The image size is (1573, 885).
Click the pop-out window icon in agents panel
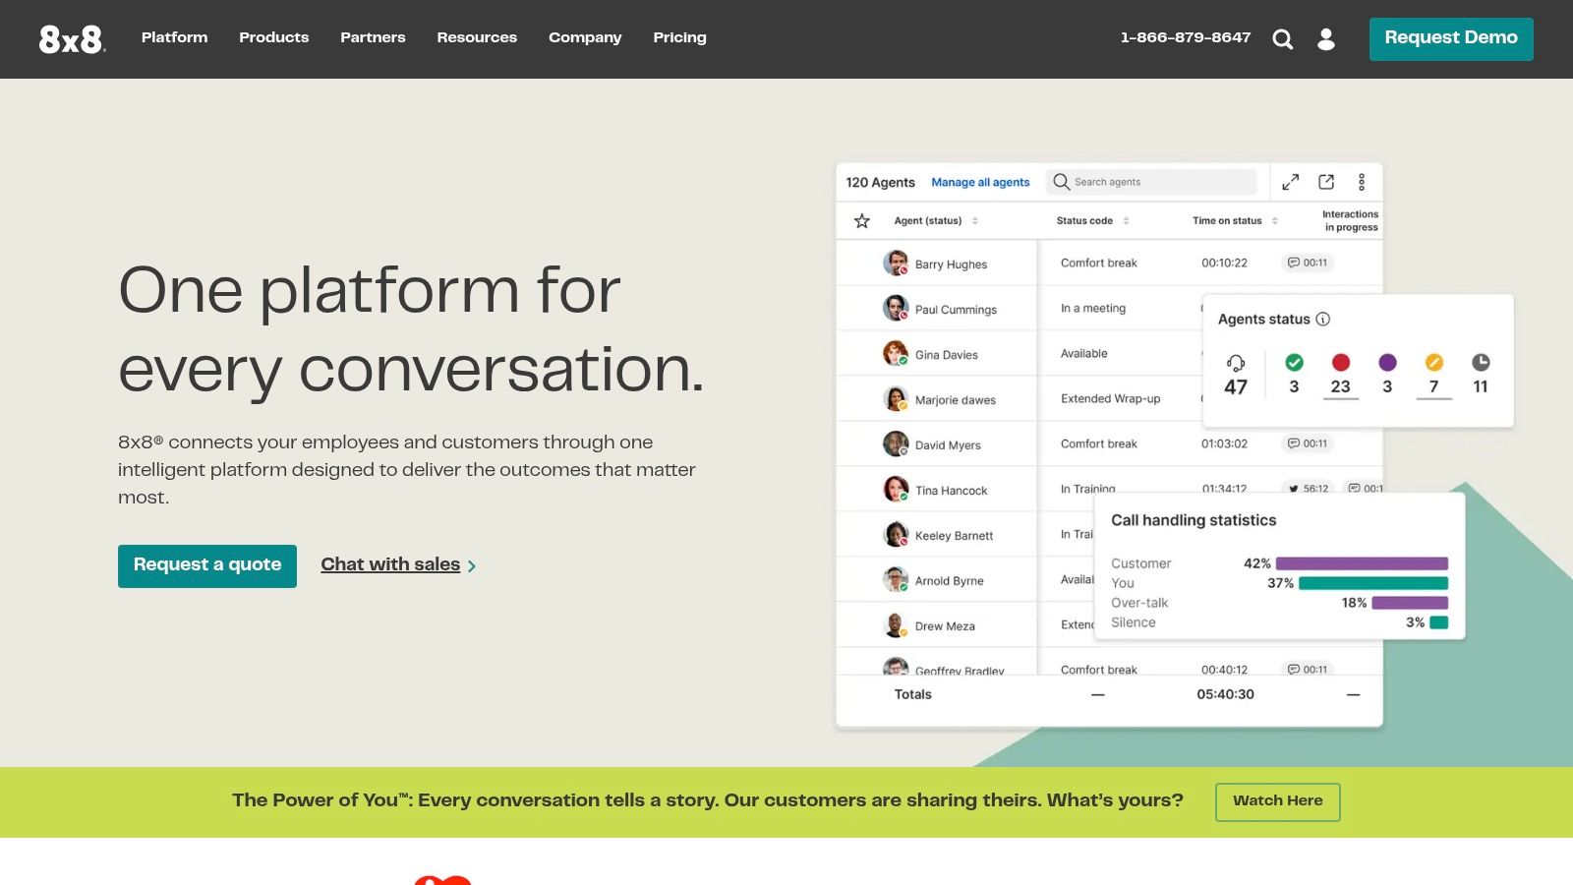click(x=1326, y=182)
